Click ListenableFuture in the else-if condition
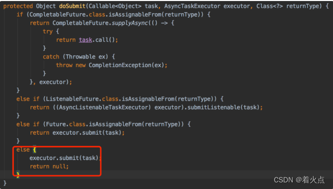The image size is (333, 189). [x=72, y=99]
